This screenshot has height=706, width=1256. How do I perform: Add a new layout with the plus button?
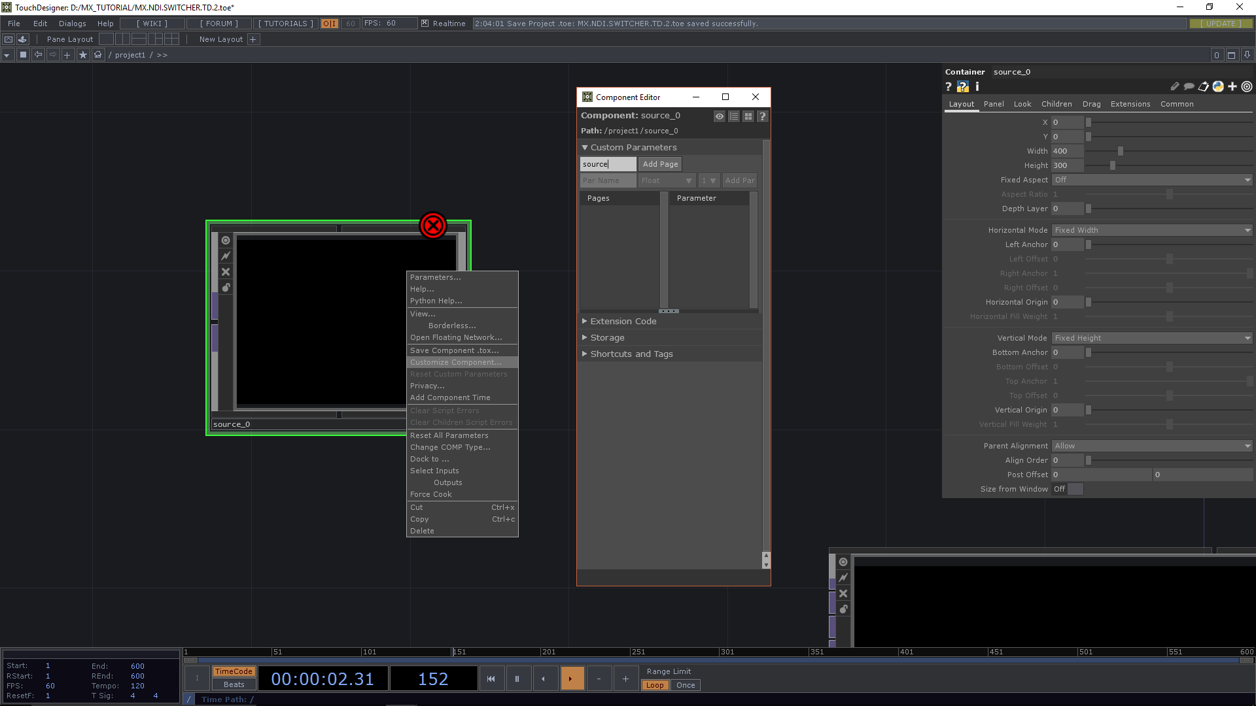point(253,39)
